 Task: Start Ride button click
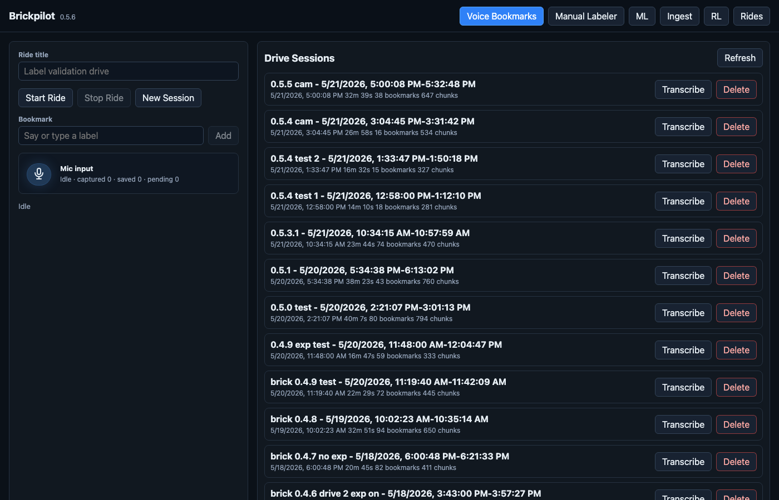click(x=46, y=98)
